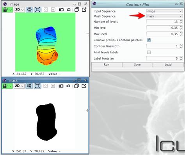Image resolution: width=185 pixels, height=155 pixels.
Task: Click the mask viewer side expand handle
Action: tap(87, 110)
